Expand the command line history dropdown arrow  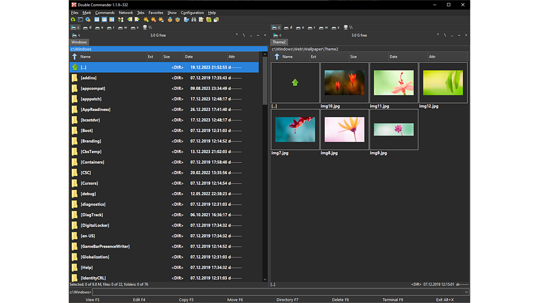point(466,292)
